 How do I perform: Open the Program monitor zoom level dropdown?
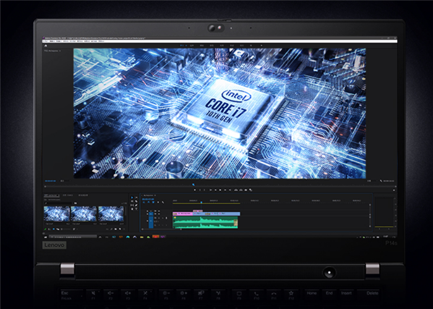65,181
